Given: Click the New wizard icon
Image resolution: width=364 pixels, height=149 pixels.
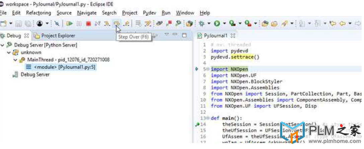Looking at the screenshot, I should [3, 23].
